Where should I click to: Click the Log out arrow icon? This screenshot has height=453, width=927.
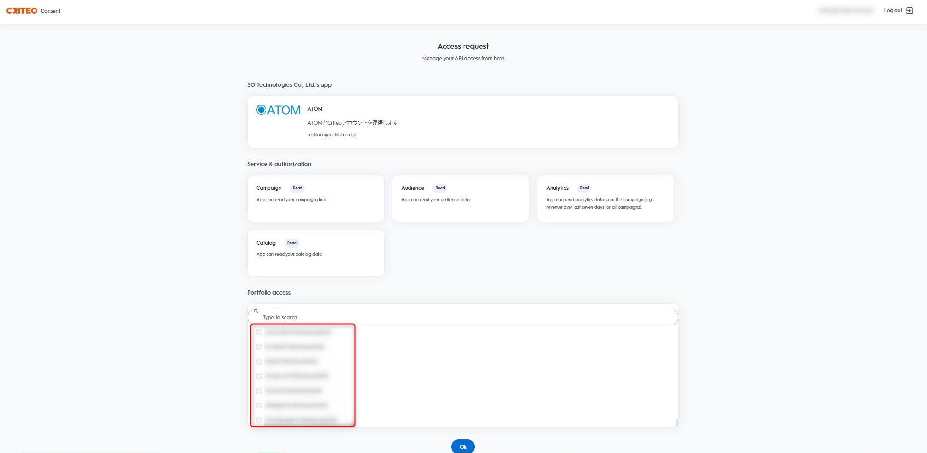click(909, 11)
